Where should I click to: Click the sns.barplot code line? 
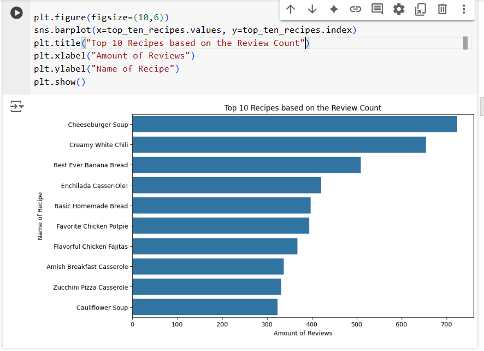click(195, 30)
